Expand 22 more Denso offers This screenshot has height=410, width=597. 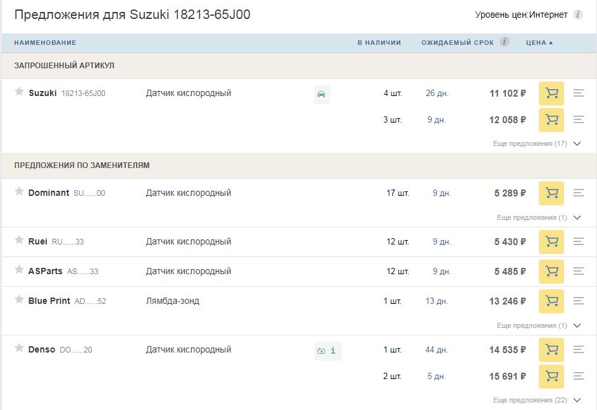click(537, 400)
